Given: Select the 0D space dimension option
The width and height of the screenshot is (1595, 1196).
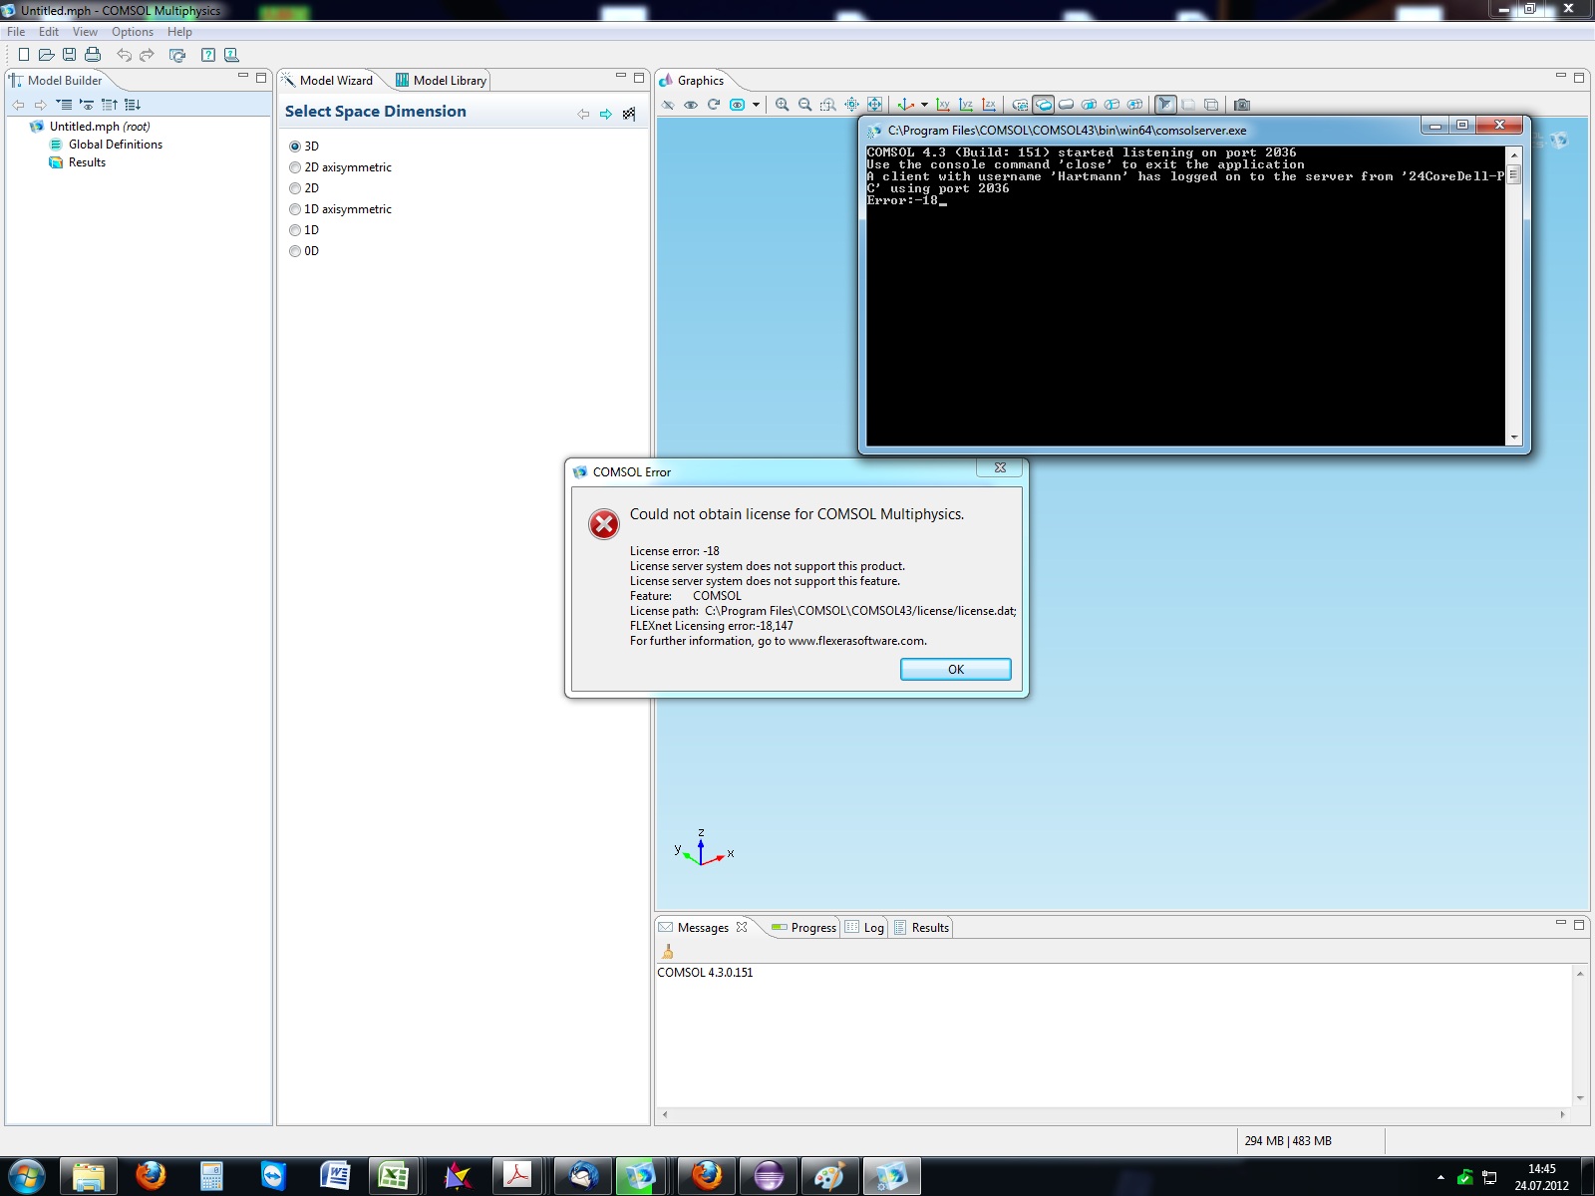Looking at the screenshot, I should (295, 251).
